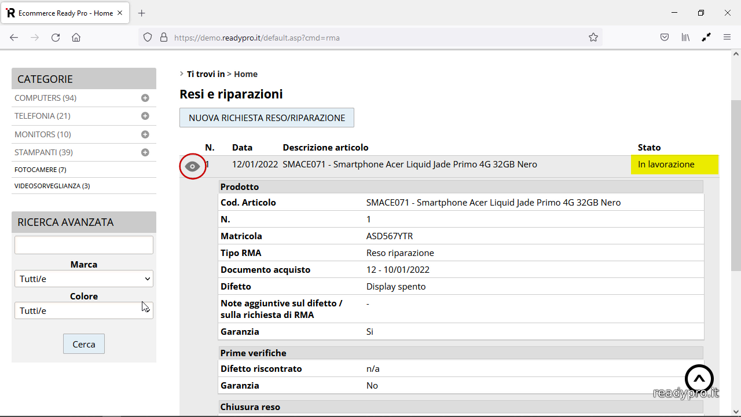The image size is (741, 417).
Task: Click the Cerca search button
Action: click(x=84, y=344)
